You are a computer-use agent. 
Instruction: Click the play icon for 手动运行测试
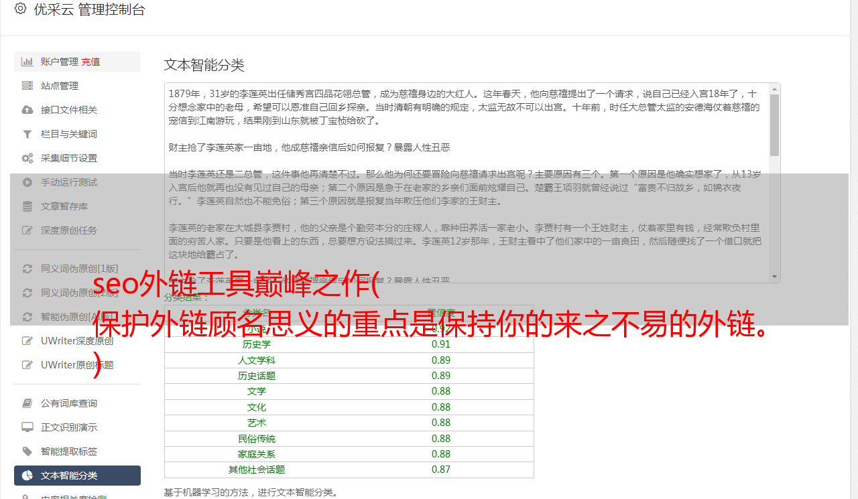(x=27, y=182)
